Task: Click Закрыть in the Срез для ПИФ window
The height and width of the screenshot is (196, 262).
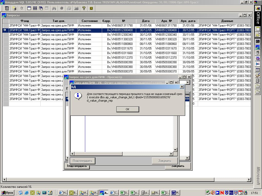Action: 165,161
